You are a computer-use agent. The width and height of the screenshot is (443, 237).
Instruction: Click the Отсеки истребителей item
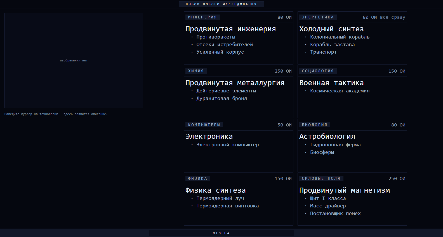coord(225,44)
